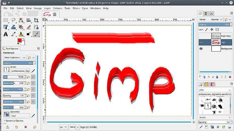Activate the Paths tool

pos(36,27)
